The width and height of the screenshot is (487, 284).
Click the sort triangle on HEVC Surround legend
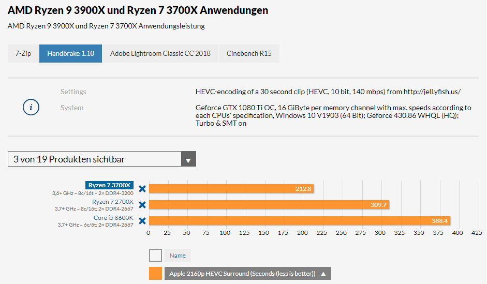pyautogui.click(x=323, y=274)
